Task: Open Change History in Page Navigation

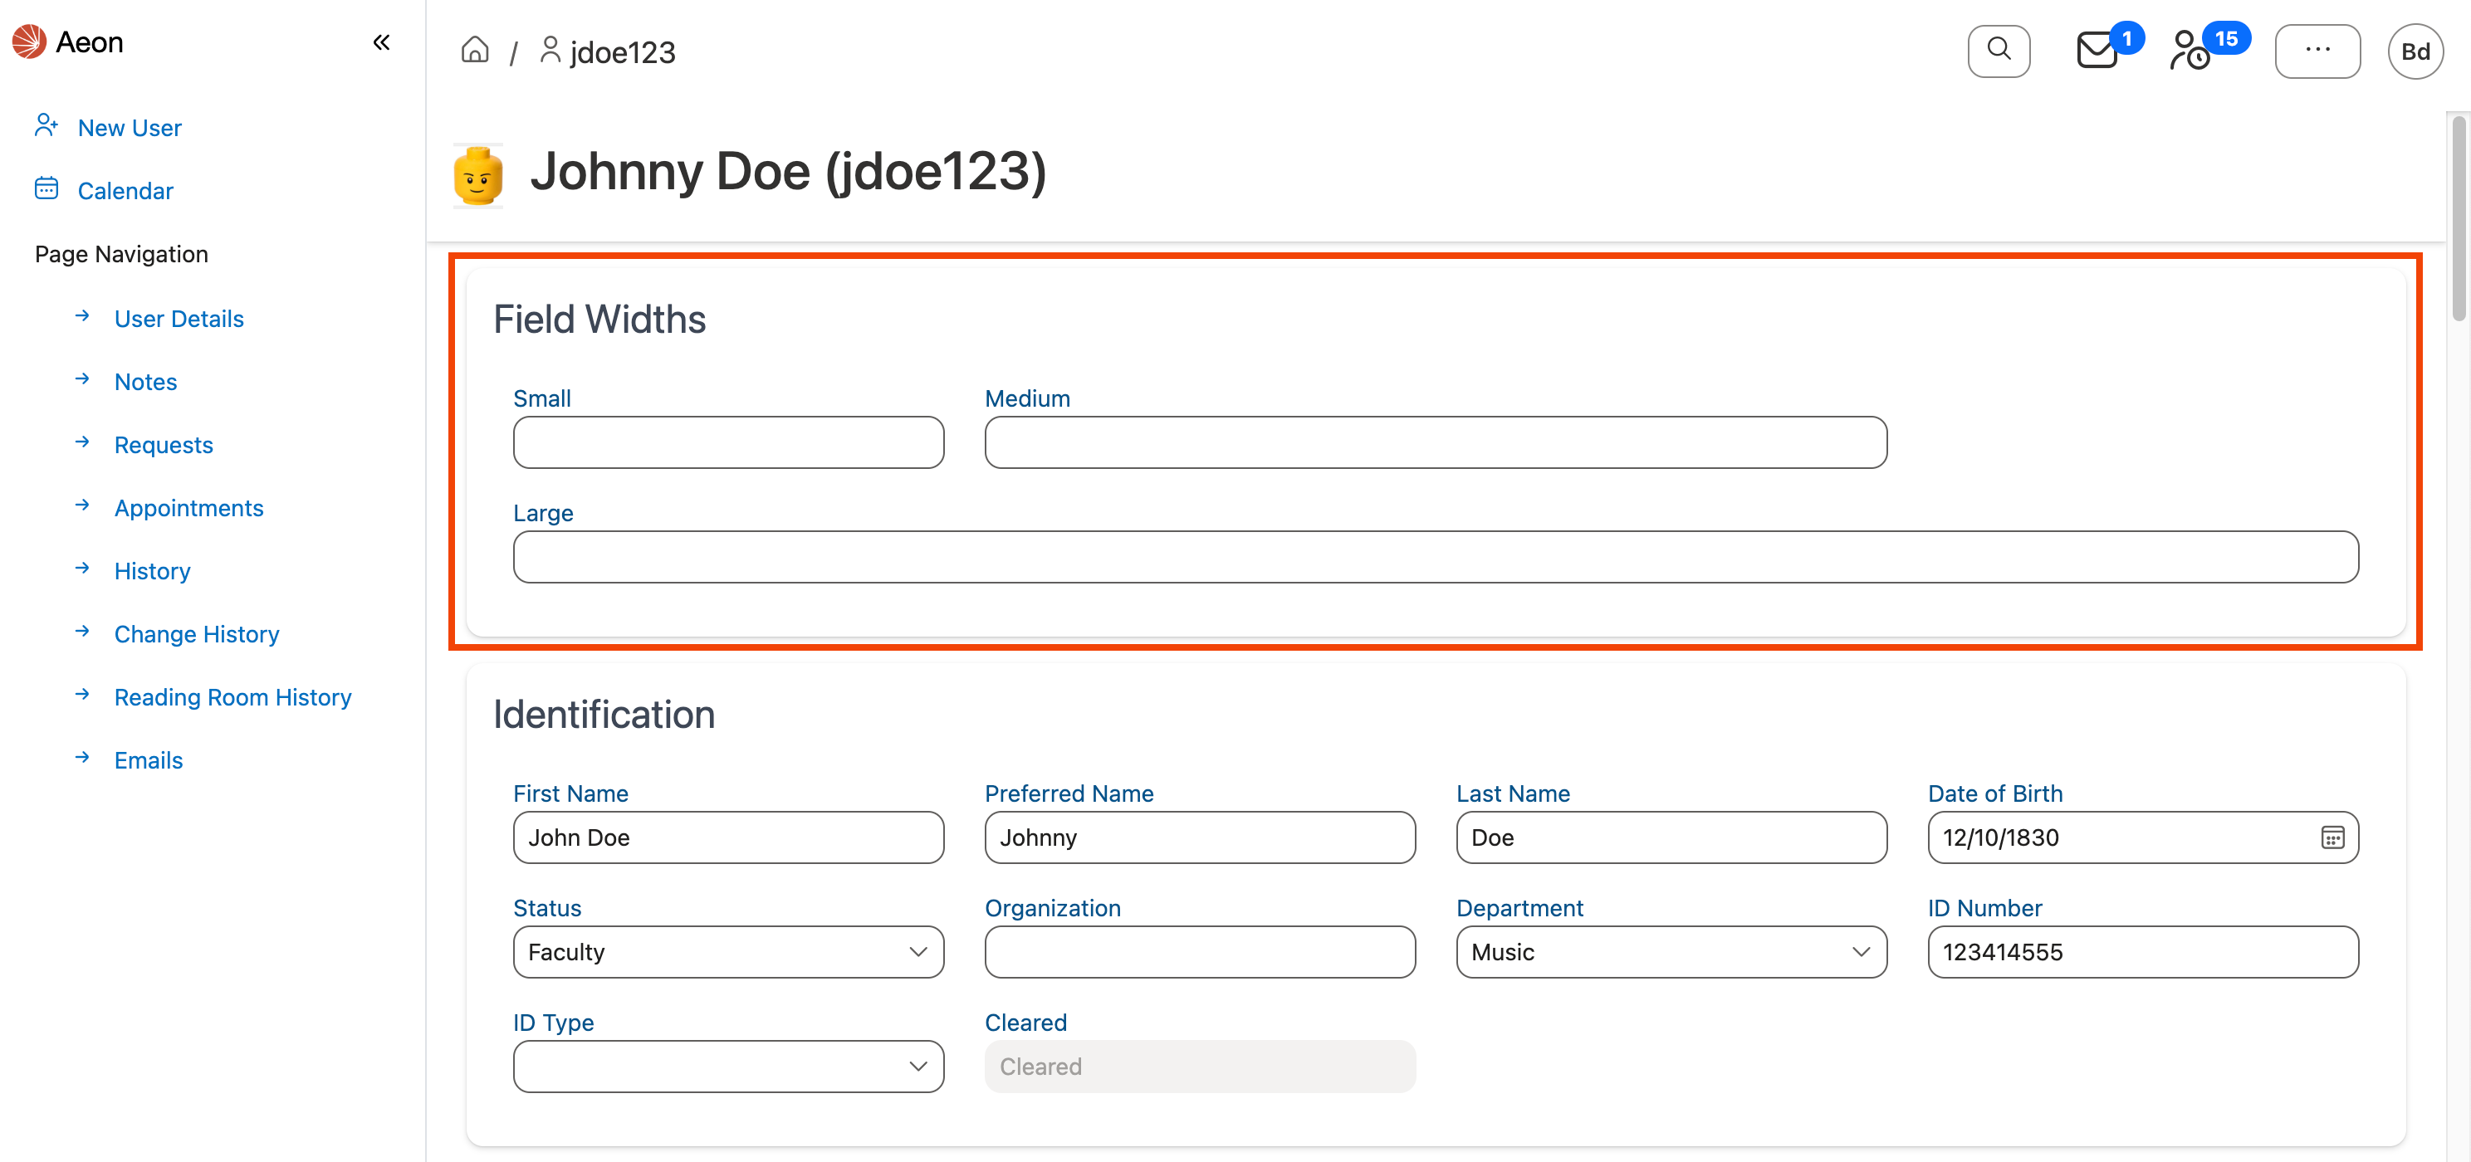Action: pos(196,634)
